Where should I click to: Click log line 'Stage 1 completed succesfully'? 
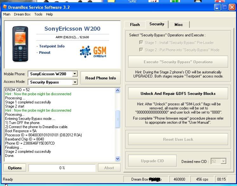(x=28, y=102)
